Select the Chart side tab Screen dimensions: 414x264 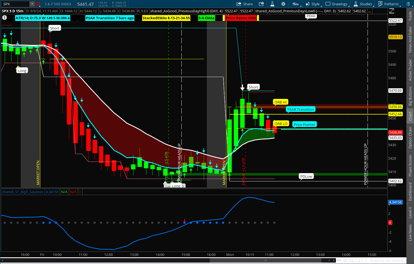tap(410, 116)
